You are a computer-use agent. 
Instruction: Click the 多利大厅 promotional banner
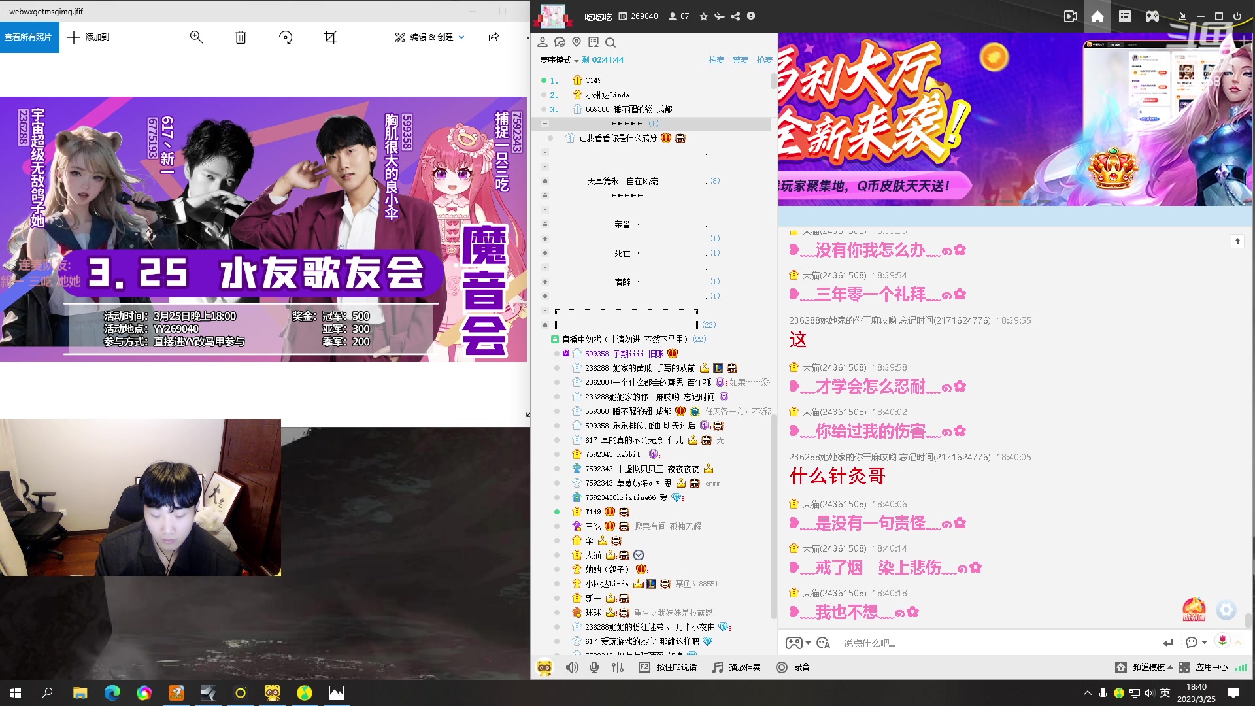click(1016, 120)
